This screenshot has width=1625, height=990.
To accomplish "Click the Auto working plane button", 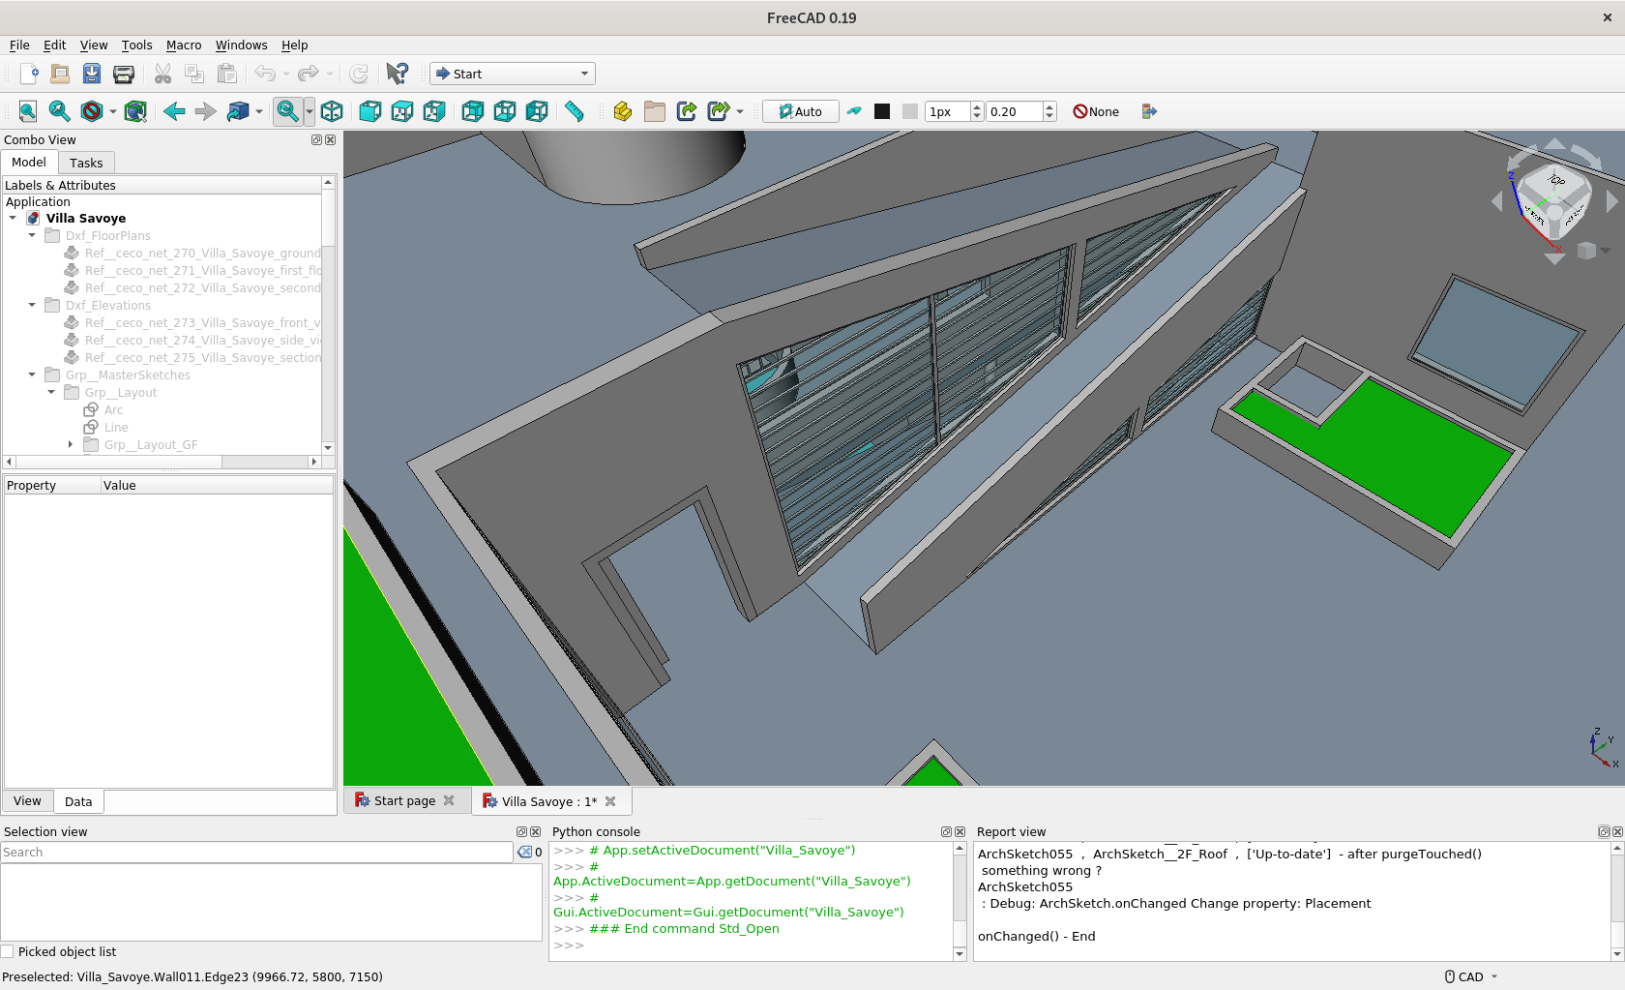I will 801,111.
